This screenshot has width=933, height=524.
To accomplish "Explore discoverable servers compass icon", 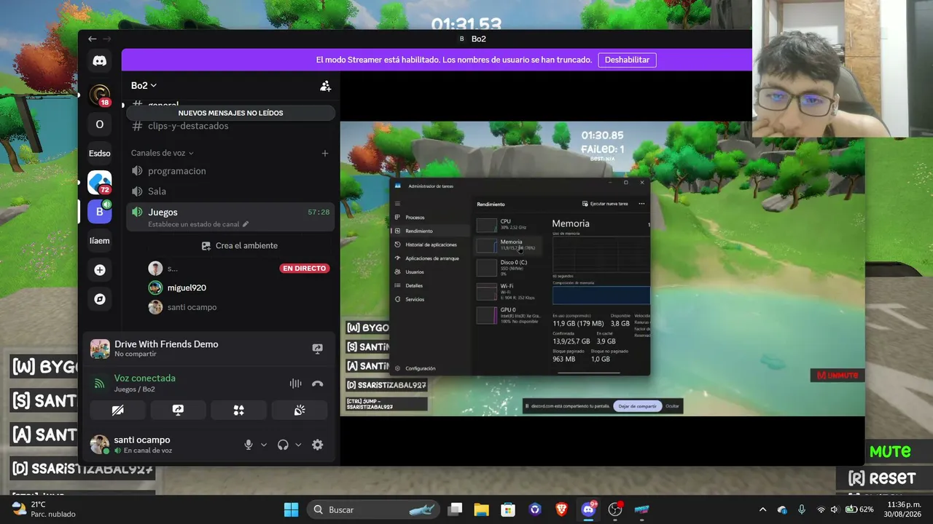I will pyautogui.click(x=100, y=299).
